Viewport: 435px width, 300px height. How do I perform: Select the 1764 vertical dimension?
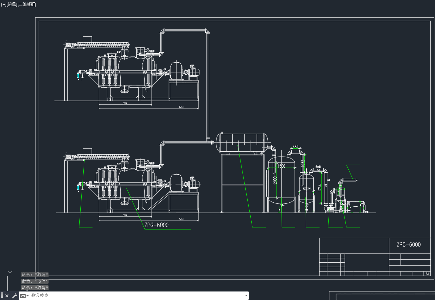320,188
